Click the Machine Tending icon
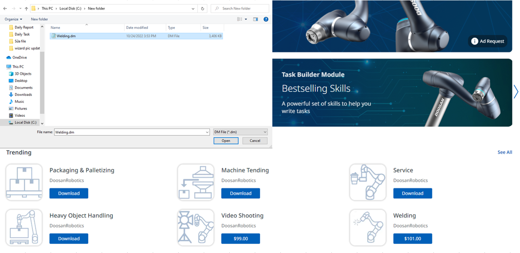This screenshot has height=253, width=520. point(196,182)
